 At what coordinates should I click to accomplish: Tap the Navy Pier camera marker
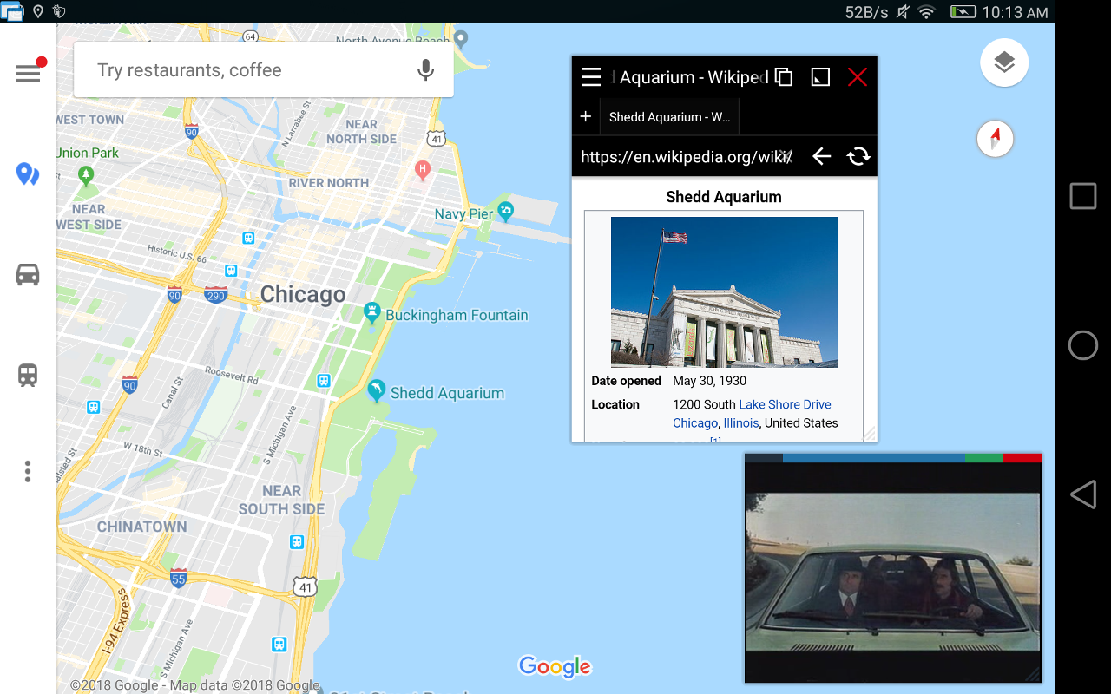coord(506,210)
